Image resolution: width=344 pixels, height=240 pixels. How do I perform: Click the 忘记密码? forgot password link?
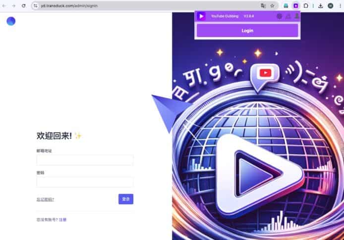(45, 199)
